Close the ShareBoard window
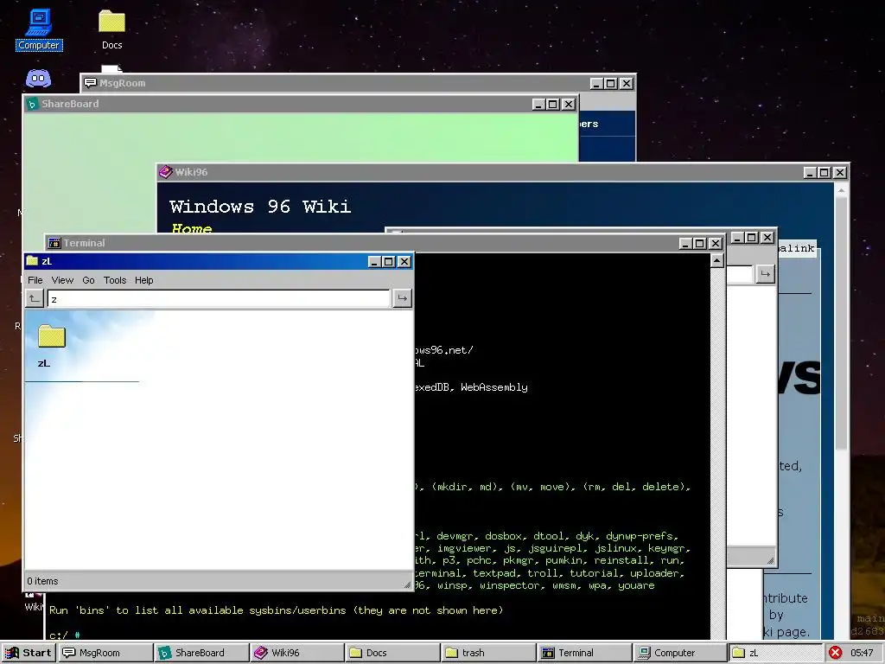The height and width of the screenshot is (664, 885). [569, 104]
